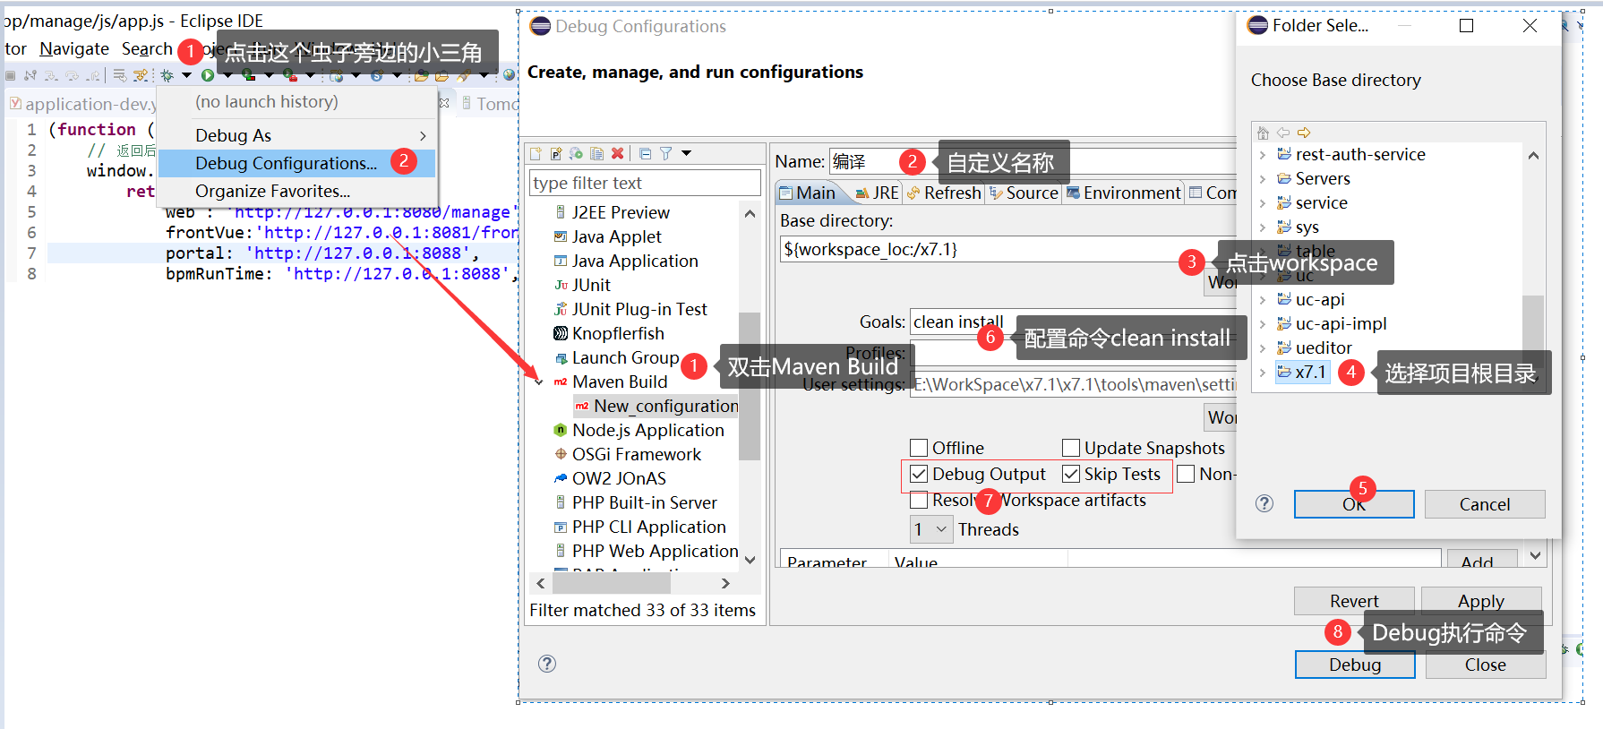Click the Close button in Debug Configurations
The height and width of the screenshot is (729, 1603).
click(x=1486, y=665)
